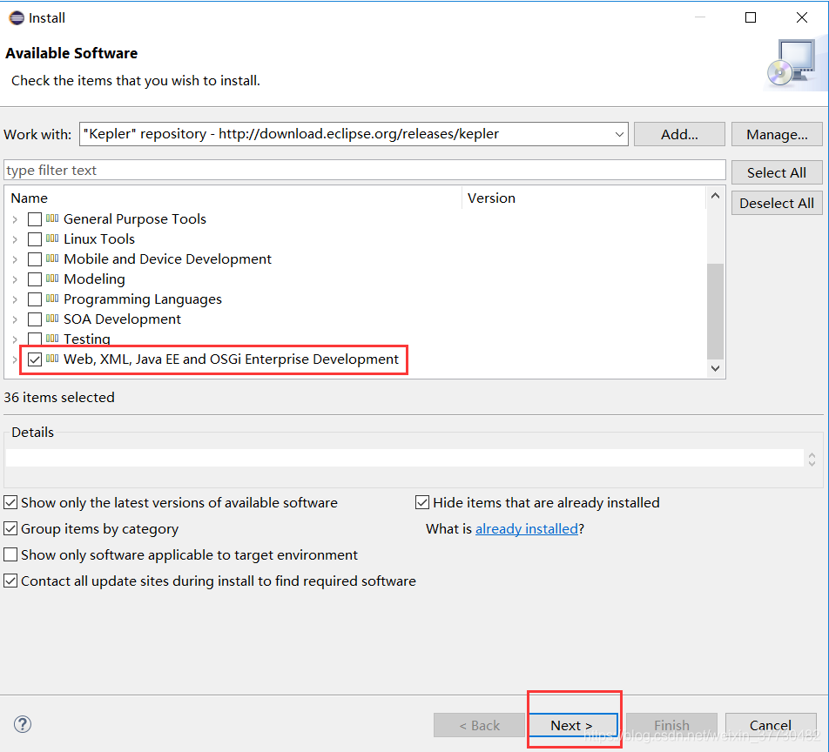Click the Modeling category icon
The image size is (829, 752).
(52, 278)
